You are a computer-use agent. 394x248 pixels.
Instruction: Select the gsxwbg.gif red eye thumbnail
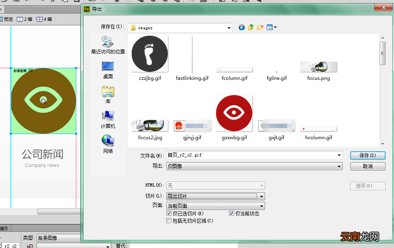[x=234, y=113]
